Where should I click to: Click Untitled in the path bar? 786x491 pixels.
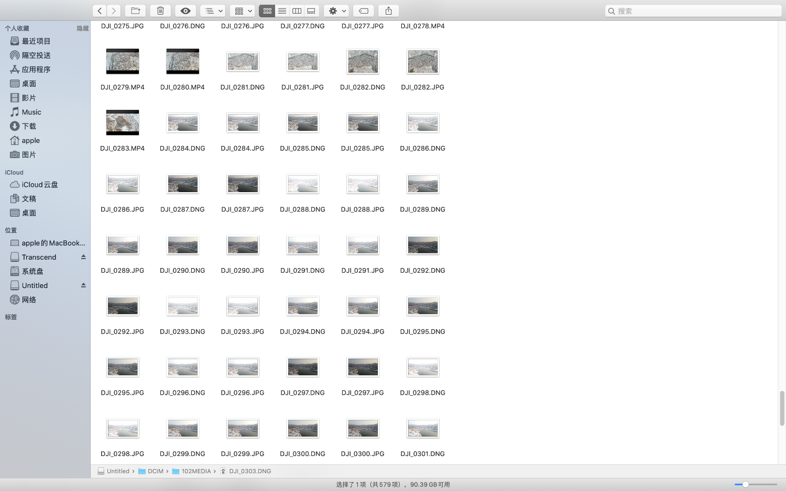118,471
